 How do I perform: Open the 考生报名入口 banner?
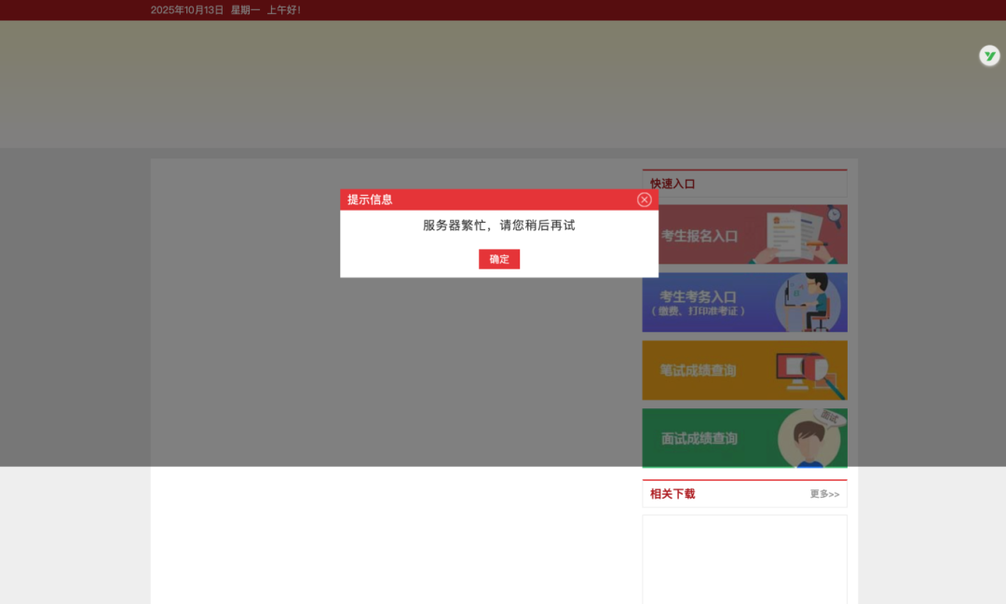pyautogui.click(x=700, y=236)
